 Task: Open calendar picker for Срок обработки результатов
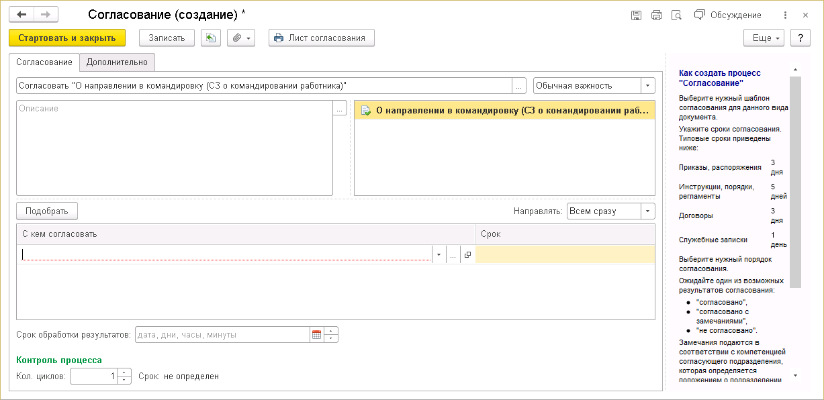(316, 335)
